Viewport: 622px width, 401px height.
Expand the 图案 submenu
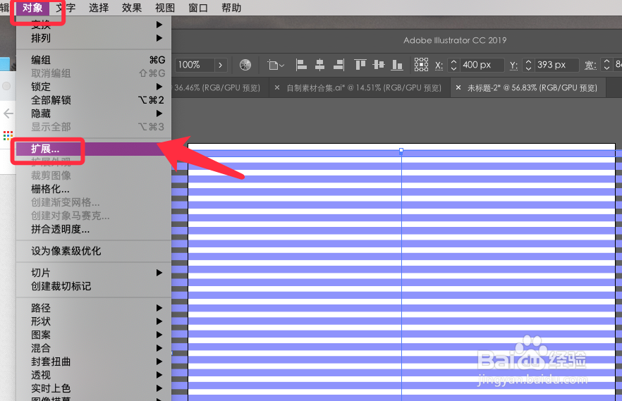pos(94,335)
